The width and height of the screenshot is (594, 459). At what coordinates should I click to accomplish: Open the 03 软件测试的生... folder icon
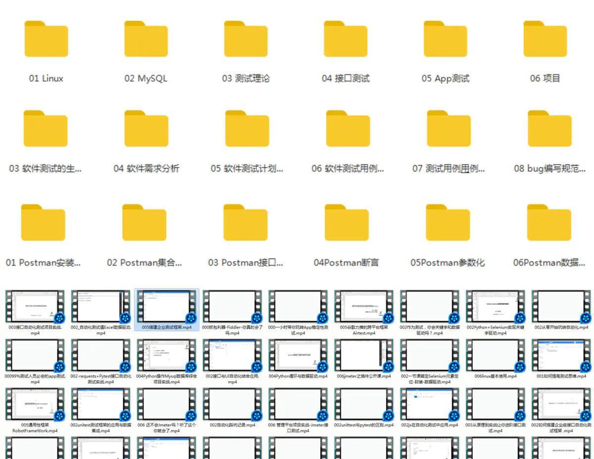[46, 129]
